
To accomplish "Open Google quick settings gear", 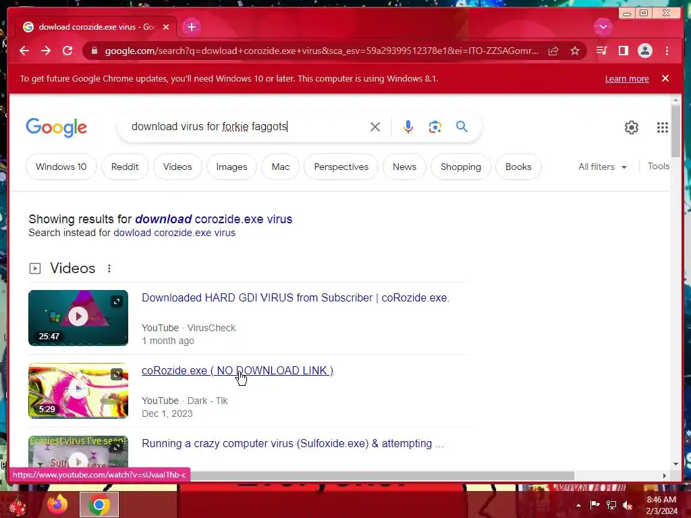I will pos(632,127).
